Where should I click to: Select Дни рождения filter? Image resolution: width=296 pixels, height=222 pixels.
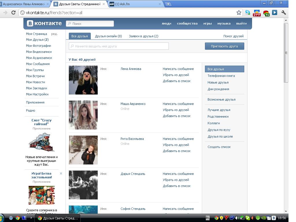pos(218,89)
